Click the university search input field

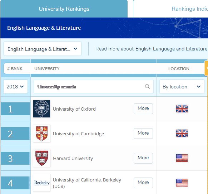click(94, 87)
